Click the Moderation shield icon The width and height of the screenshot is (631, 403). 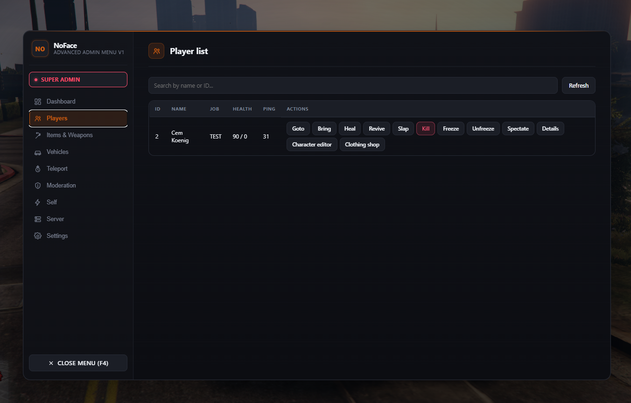(38, 186)
